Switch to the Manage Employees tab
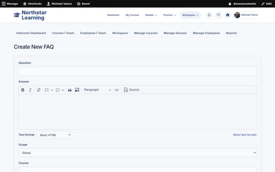Screen dimensions: 275x172 pos(206,33)
